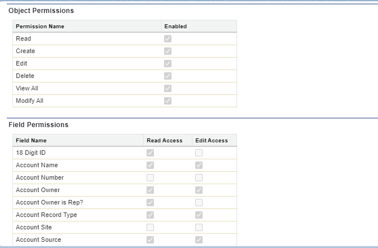Enable Read Access for Account Site
378x248 pixels.
pos(150,227)
